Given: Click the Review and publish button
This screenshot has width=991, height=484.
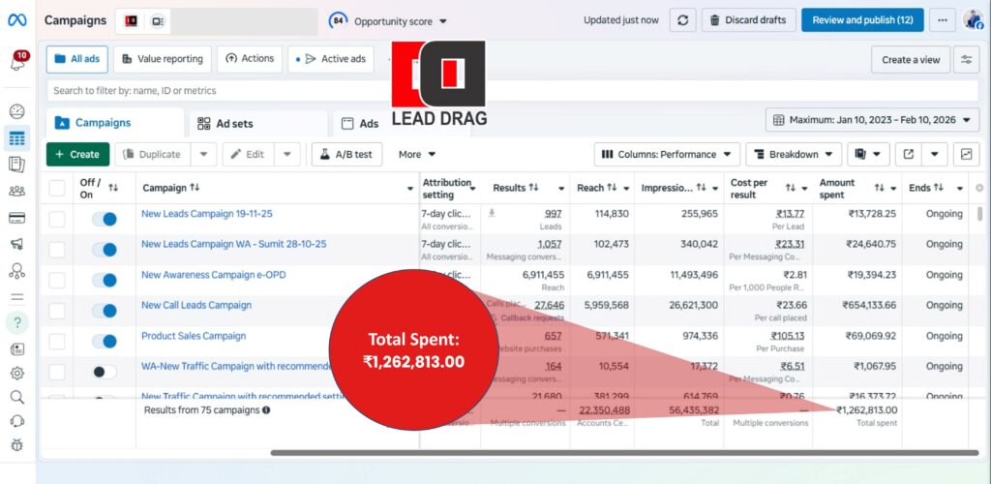Looking at the screenshot, I should tap(861, 20).
